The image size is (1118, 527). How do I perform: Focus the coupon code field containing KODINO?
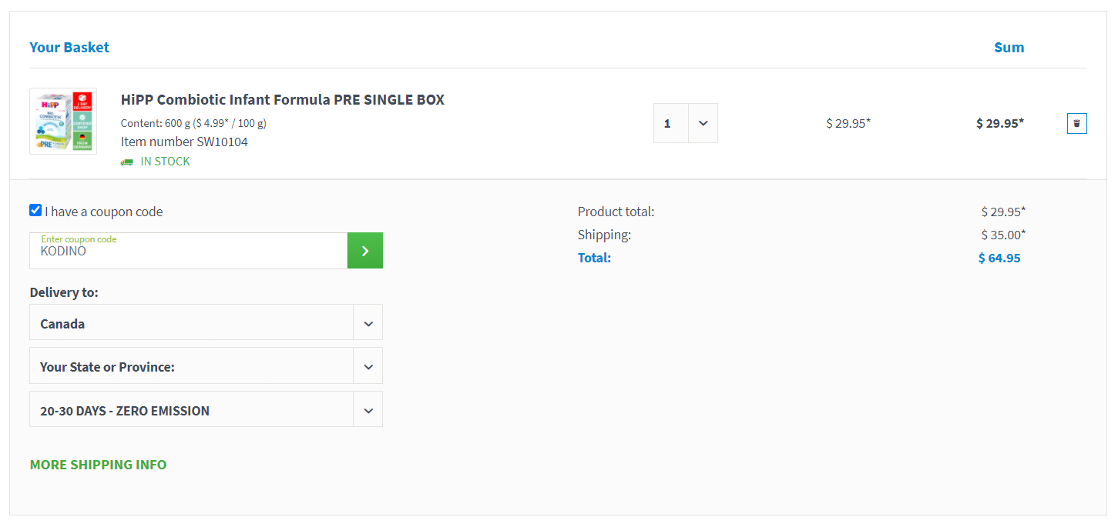coord(189,251)
